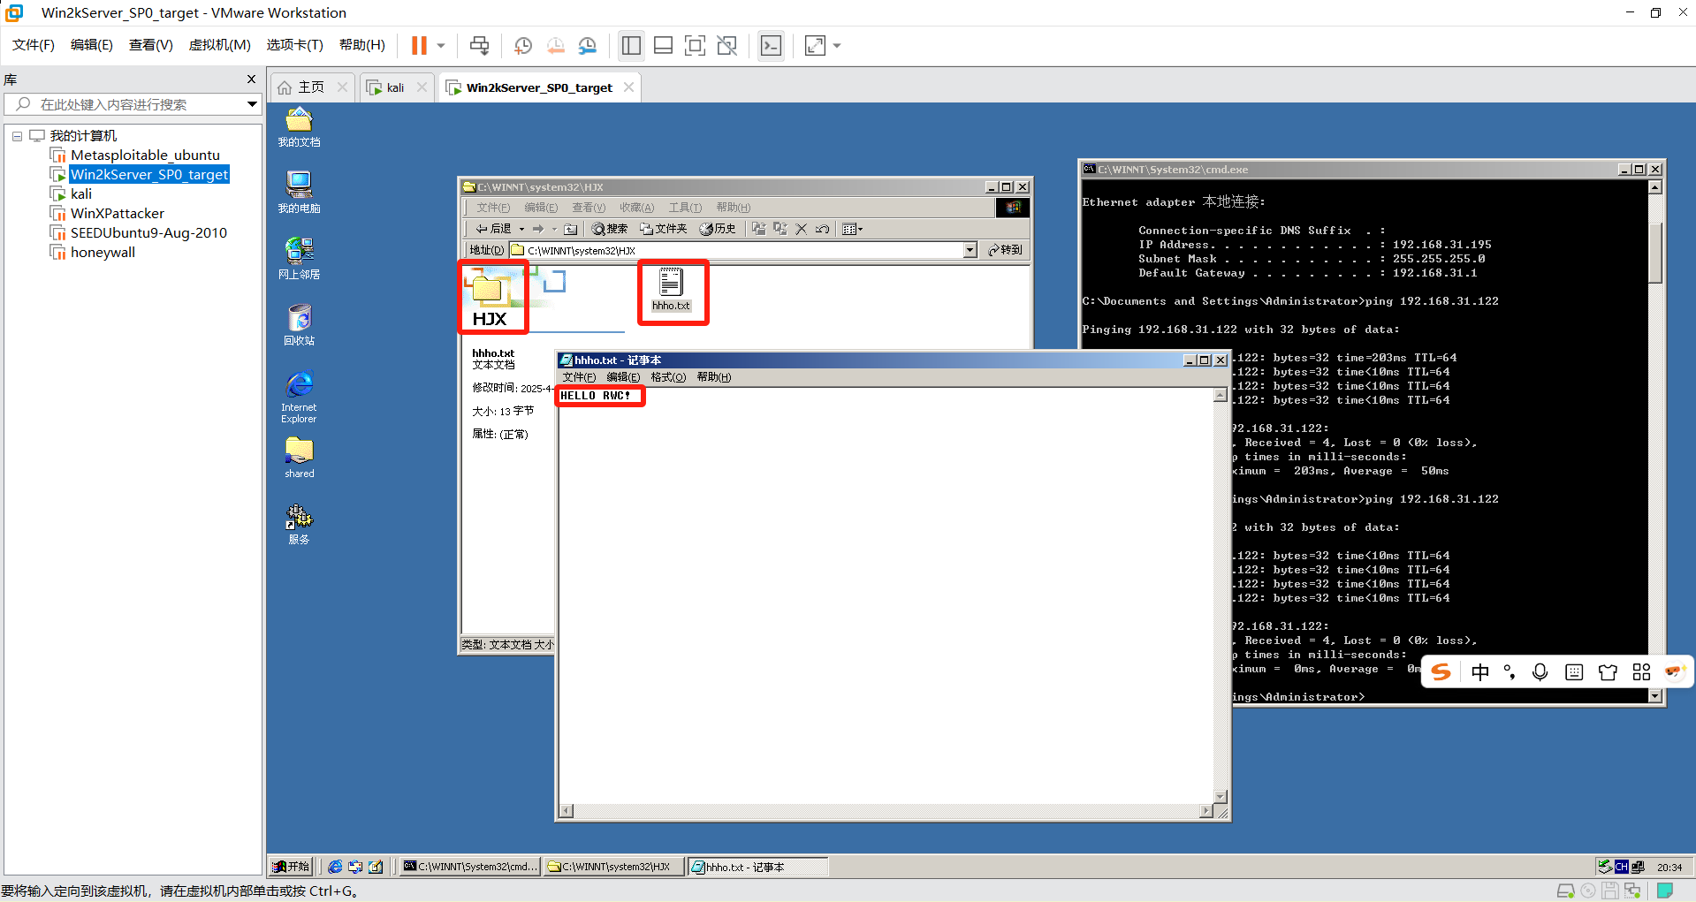Open the library search dropdown arrow
The height and width of the screenshot is (902, 1696).
pyautogui.click(x=252, y=104)
